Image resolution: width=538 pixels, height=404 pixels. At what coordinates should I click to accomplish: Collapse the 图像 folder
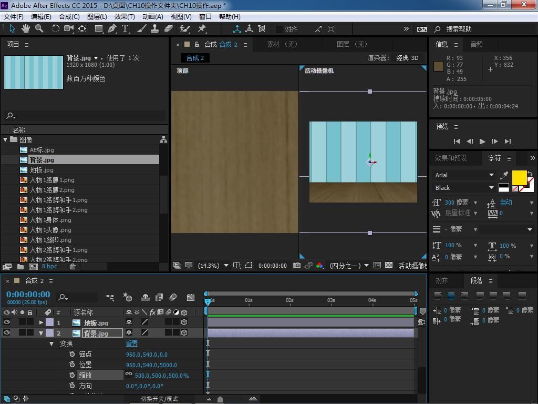pos(5,140)
